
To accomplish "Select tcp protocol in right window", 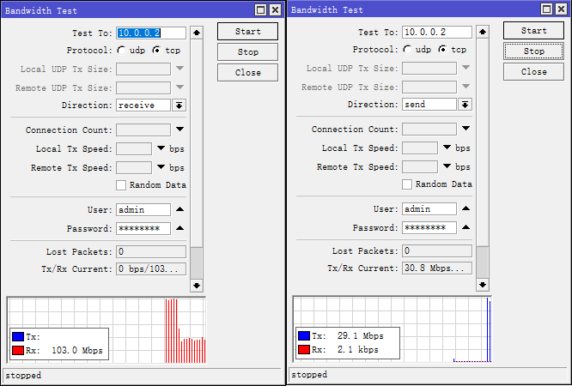I will point(442,50).
